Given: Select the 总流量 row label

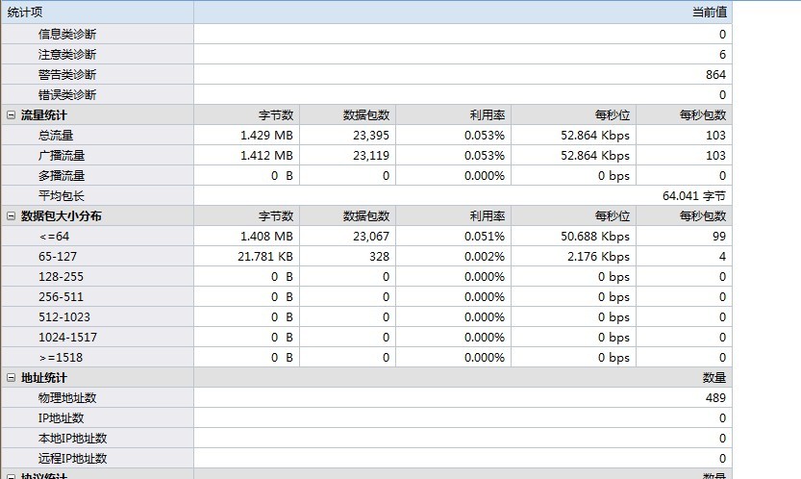Looking at the screenshot, I should point(56,136).
